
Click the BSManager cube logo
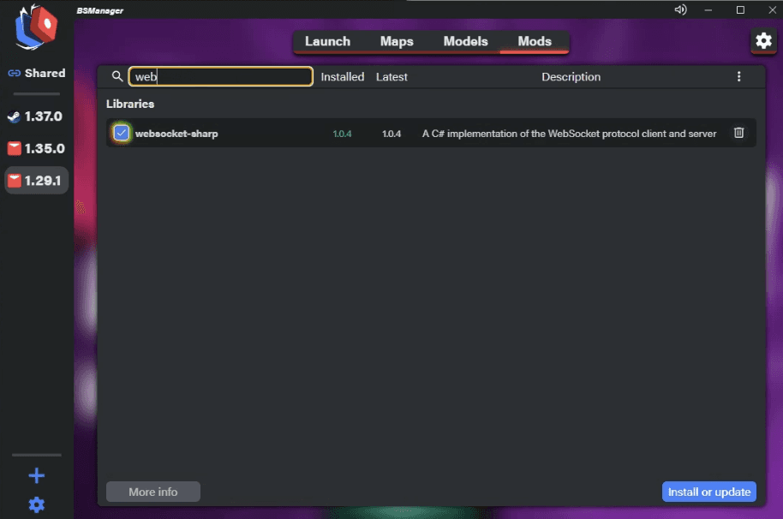click(x=36, y=27)
